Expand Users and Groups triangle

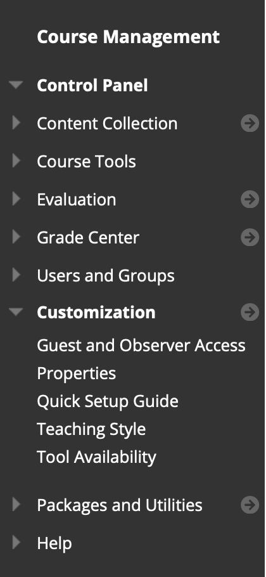16,275
